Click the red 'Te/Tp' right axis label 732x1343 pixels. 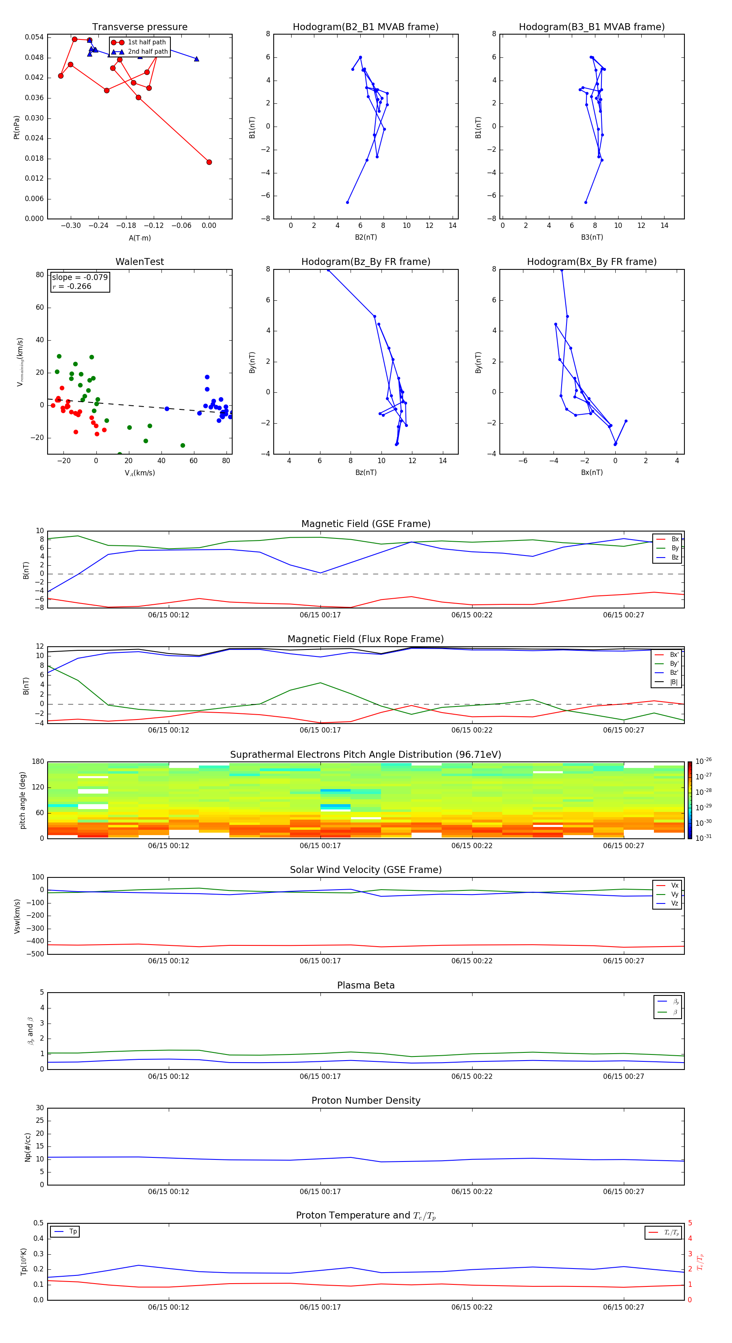700,1262
